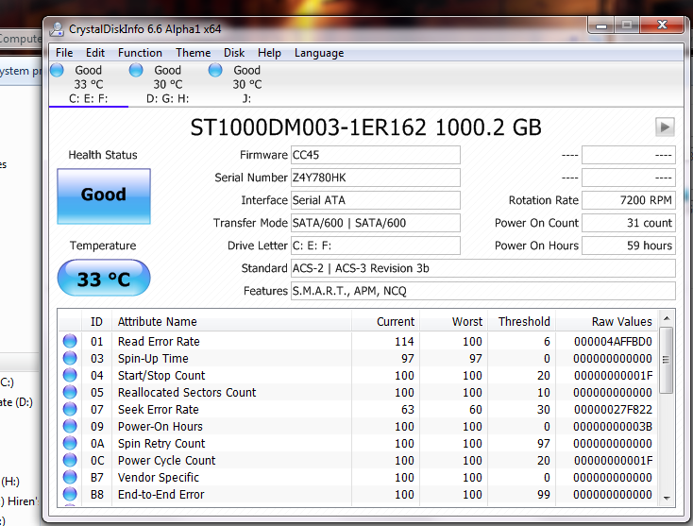Open the Disk menu
The width and height of the screenshot is (693, 526).
tap(234, 53)
